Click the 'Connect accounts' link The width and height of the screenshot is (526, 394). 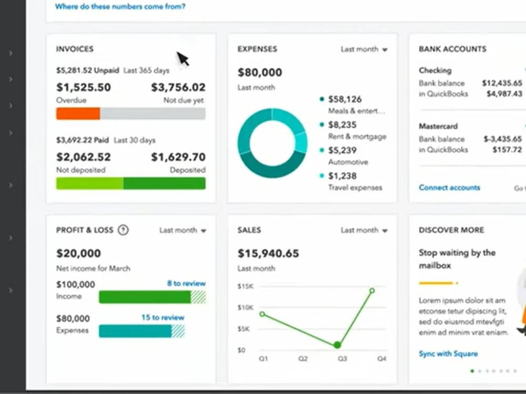coord(449,188)
